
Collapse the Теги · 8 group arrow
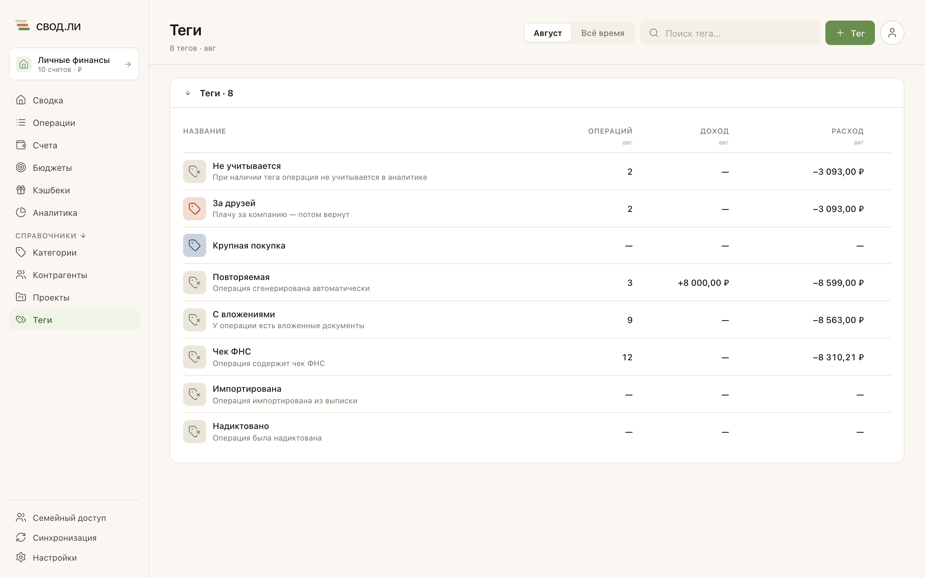(188, 93)
